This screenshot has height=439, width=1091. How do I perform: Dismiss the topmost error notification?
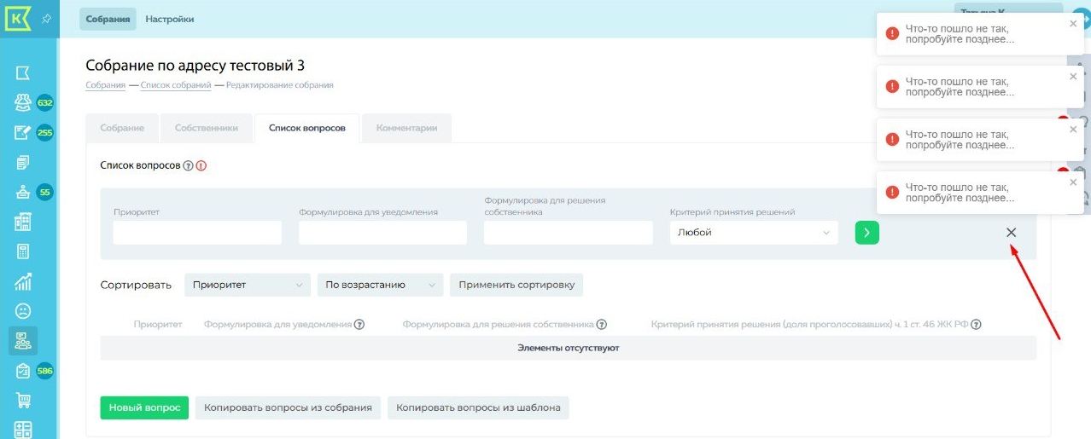click(1073, 24)
